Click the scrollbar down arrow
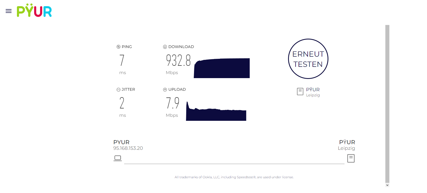Image resolution: width=427 pixels, height=193 pixels. (x=387, y=185)
